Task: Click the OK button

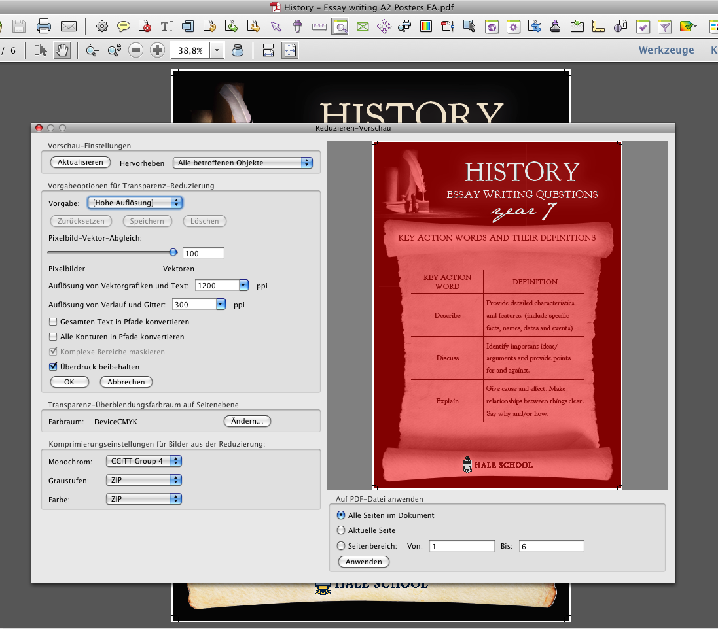Action: tap(69, 382)
